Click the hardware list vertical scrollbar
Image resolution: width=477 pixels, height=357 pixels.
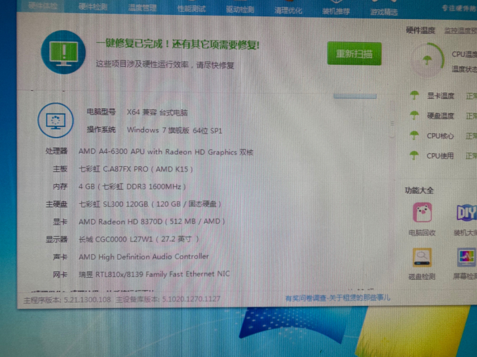(392, 121)
